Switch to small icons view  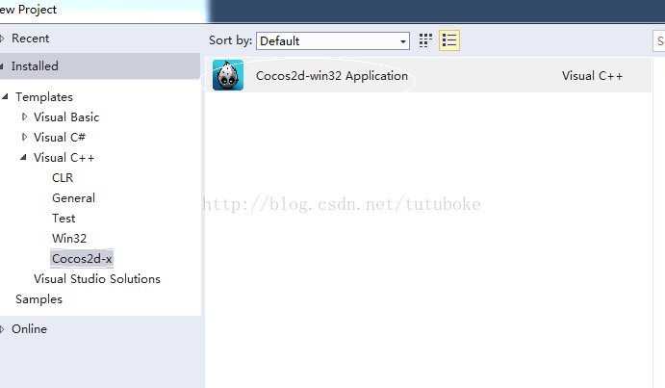click(425, 40)
